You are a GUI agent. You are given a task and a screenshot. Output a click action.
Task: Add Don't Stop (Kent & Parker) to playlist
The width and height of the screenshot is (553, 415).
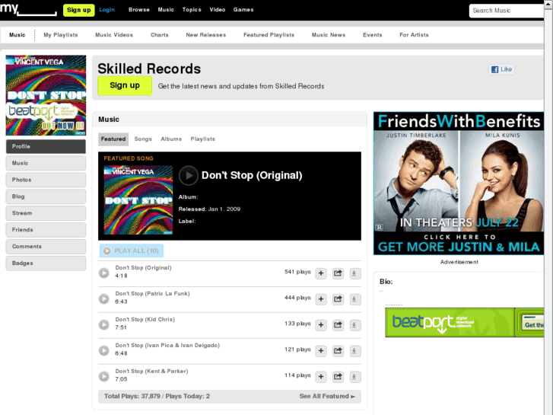[321, 377]
